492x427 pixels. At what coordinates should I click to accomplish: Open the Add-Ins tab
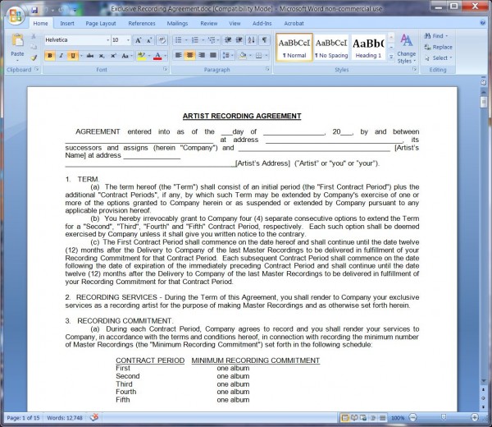(x=262, y=24)
